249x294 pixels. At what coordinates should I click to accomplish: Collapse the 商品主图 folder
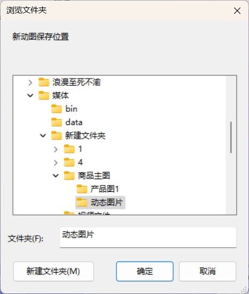56,175
